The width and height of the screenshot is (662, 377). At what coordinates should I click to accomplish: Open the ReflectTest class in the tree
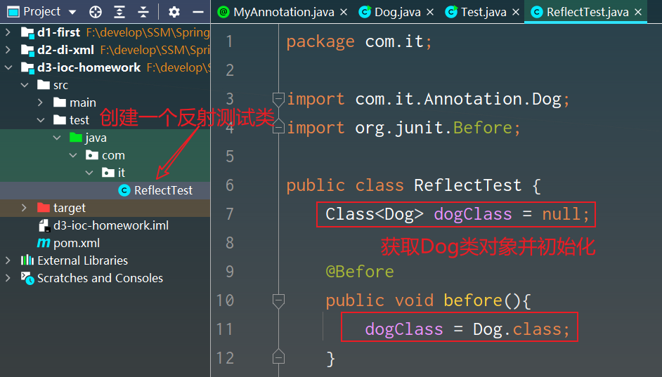coord(105,191)
